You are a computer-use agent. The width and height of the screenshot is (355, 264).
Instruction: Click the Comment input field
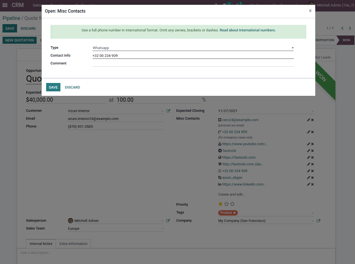coord(193,64)
